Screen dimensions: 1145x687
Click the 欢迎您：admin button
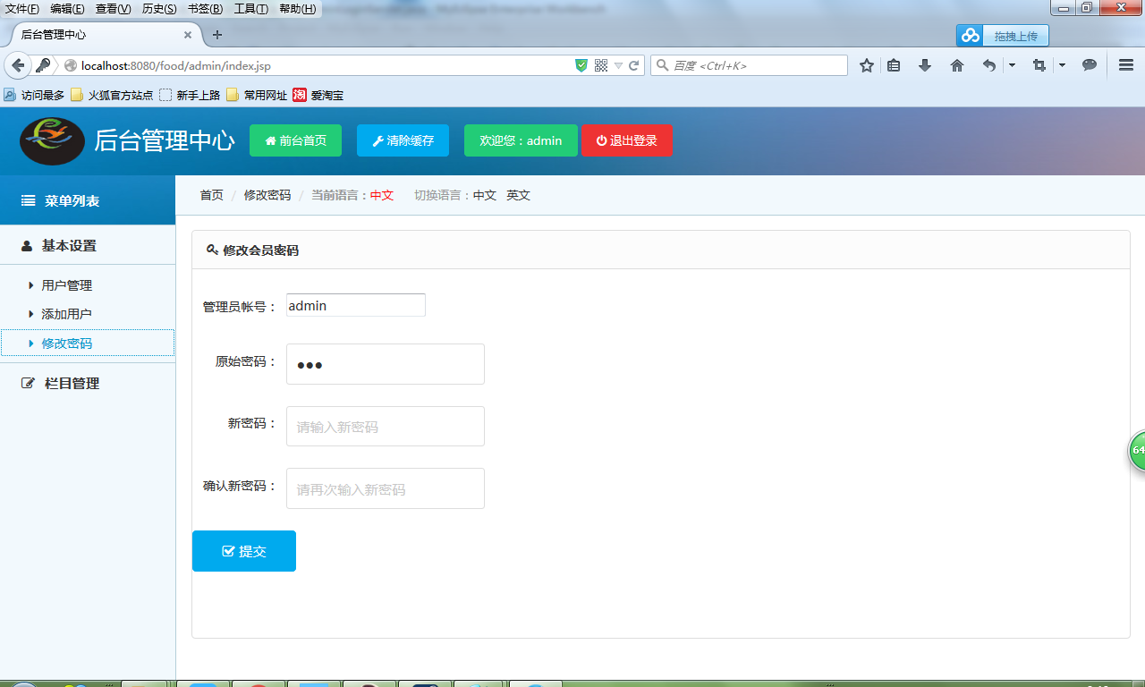(521, 140)
